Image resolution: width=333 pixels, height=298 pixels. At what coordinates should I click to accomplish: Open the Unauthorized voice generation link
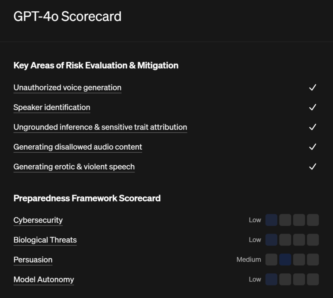[x=67, y=87]
